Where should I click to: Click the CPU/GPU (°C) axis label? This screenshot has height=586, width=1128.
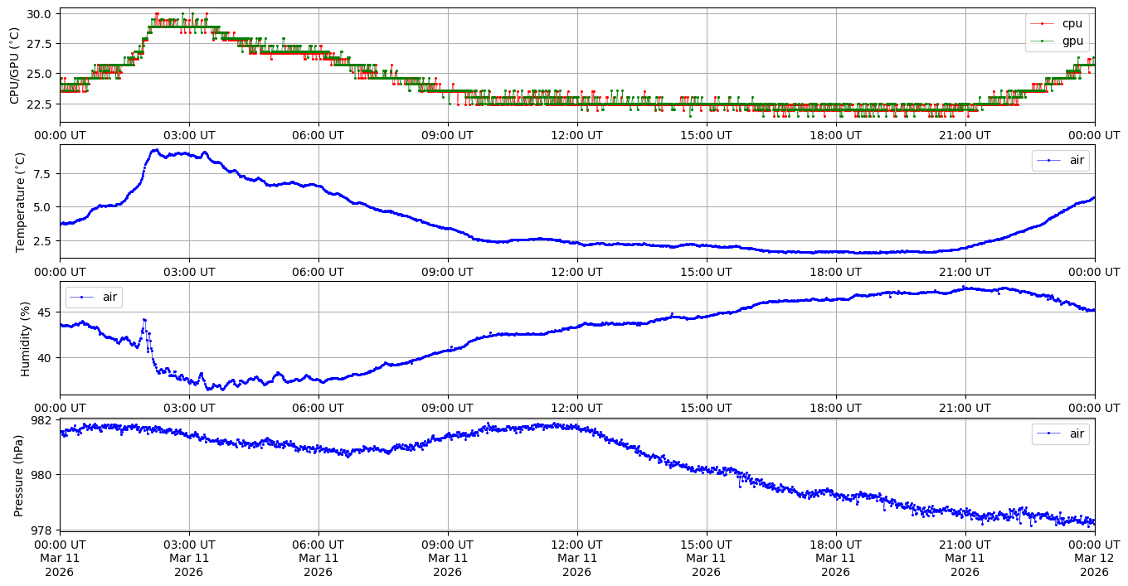pyautogui.click(x=14, y=65)
